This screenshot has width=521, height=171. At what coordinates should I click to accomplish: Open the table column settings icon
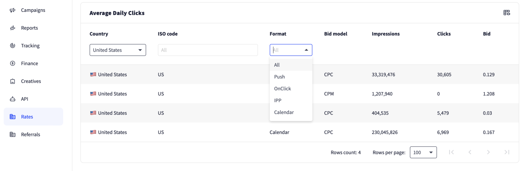click(507, 13)
